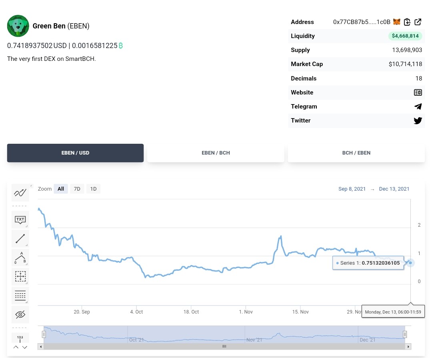Open the Twitter bird icon
Image resolution: width=432 pixels, height=358 pixels.
(418, 121)
